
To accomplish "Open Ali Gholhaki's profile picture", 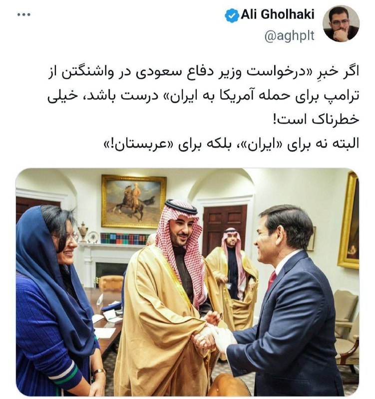I will (x=341, y=23).
